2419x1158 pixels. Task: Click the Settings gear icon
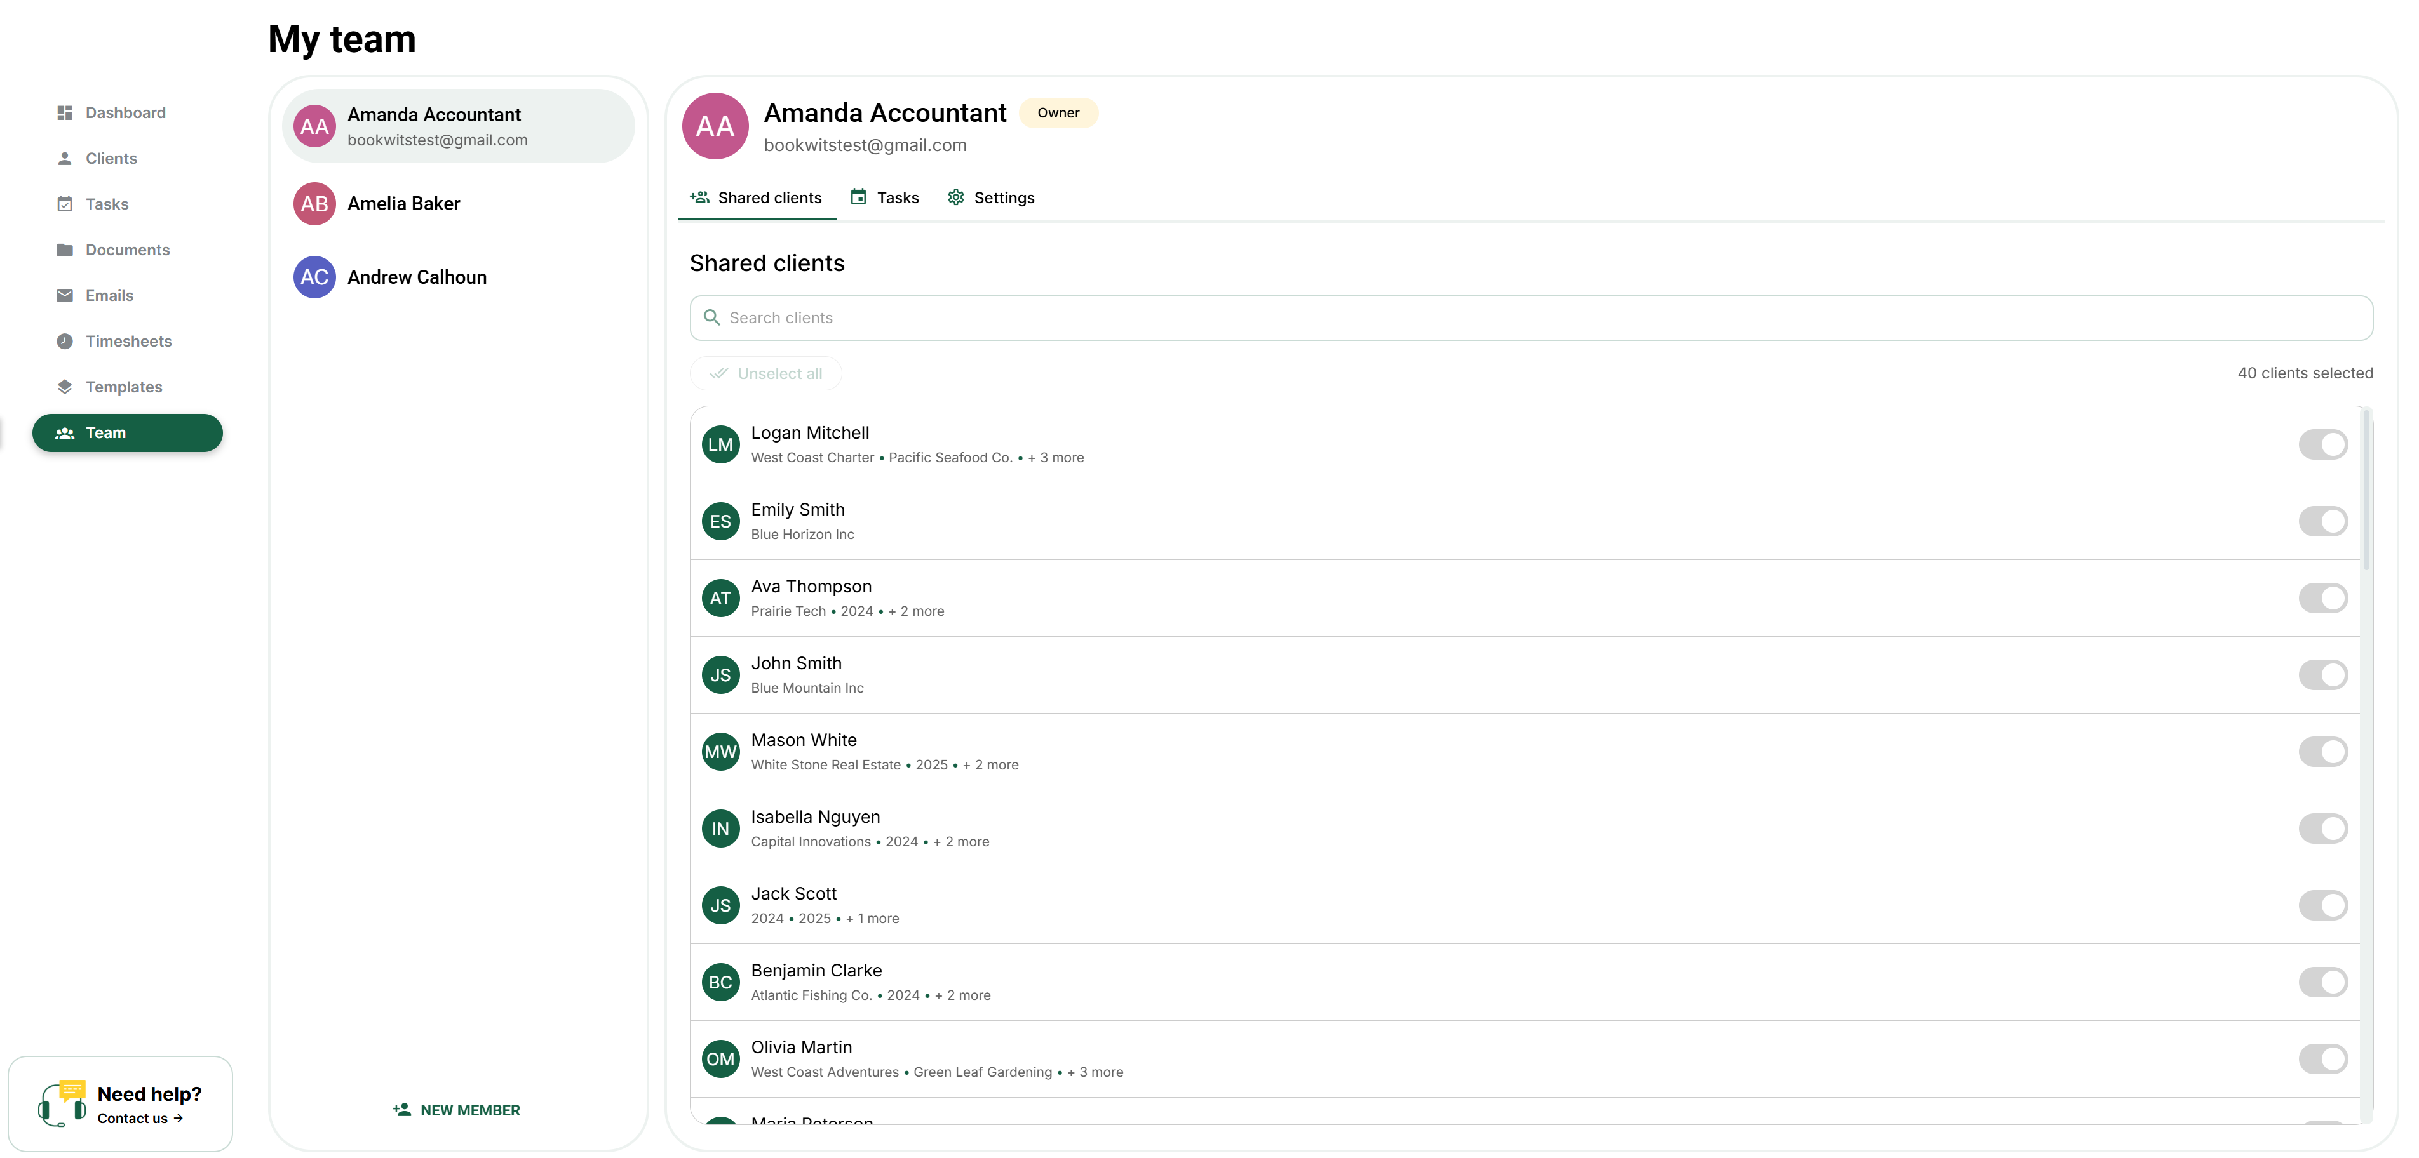(x=956, y=197)
